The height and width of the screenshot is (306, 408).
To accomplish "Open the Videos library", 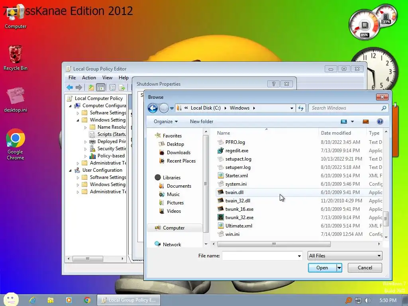I will pyautogui.click(x=174, y=211).
